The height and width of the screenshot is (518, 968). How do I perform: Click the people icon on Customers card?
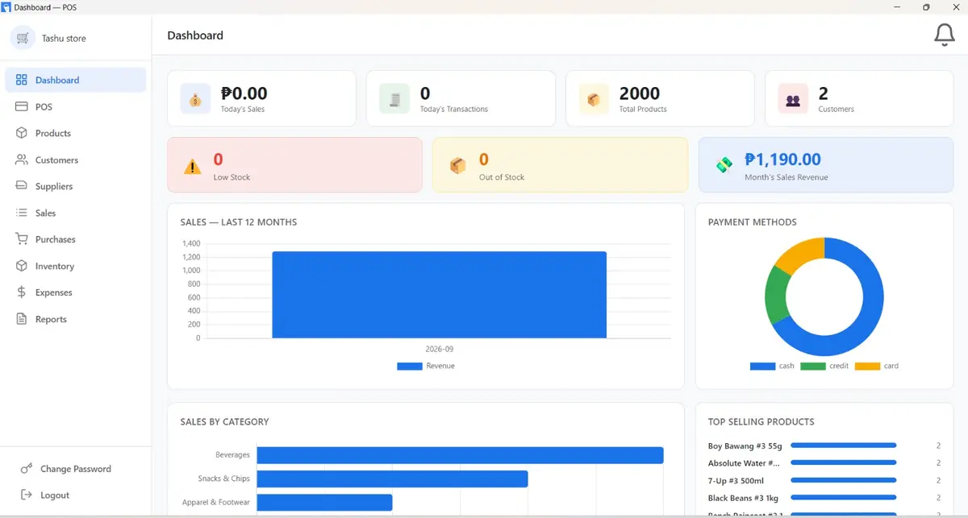click(793, 99)
